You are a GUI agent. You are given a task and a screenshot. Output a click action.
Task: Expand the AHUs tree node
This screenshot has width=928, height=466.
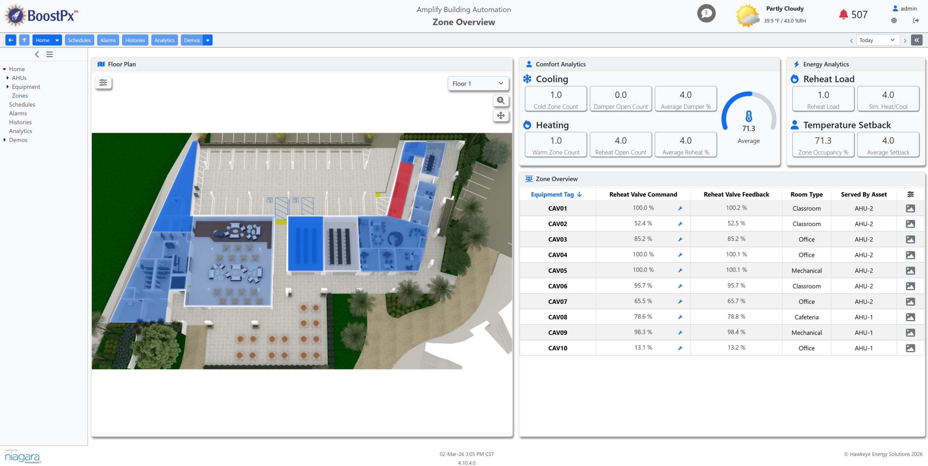point(8,78)
